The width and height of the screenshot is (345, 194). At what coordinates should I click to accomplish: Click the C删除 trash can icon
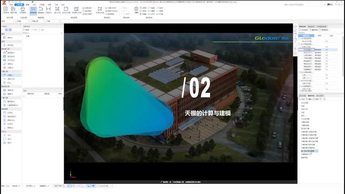tap(136, 11)
